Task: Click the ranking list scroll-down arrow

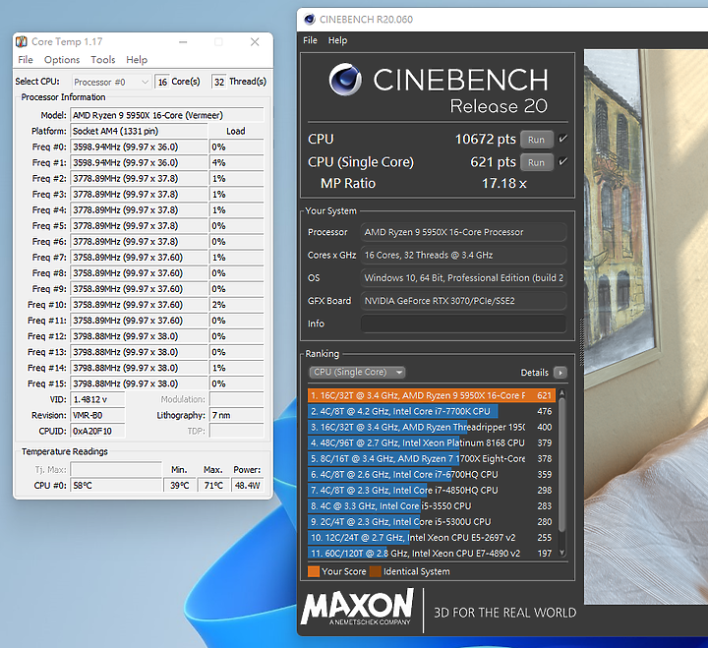Action: 562,553
